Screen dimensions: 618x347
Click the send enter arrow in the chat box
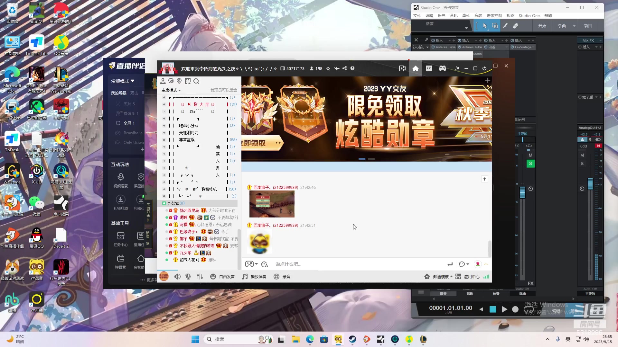click(x=450, y=264)
